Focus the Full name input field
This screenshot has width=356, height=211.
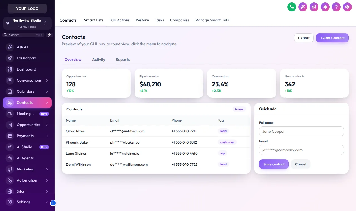tap(301, 131)
